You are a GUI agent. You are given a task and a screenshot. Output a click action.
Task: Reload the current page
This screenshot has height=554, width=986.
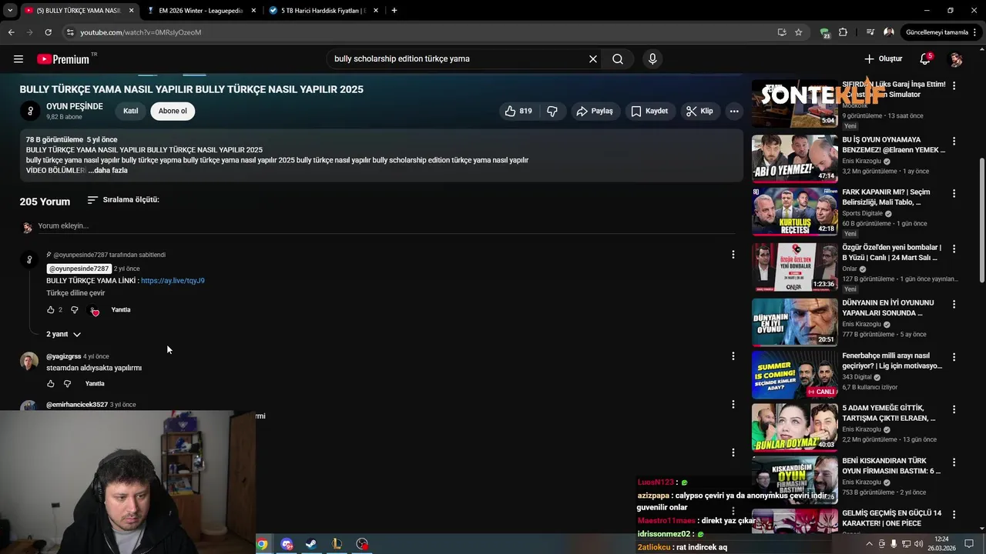point(48,32)
